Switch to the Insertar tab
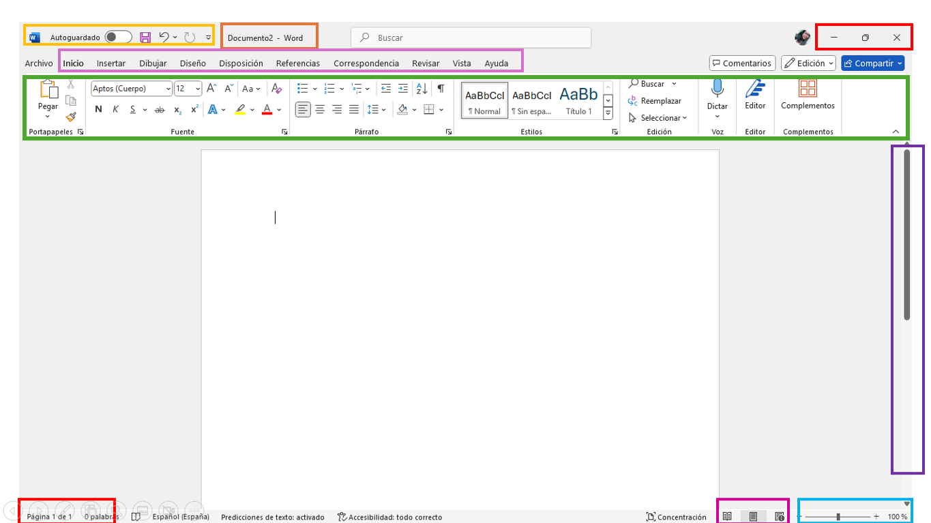931x523 pixels. coord(111,63)
